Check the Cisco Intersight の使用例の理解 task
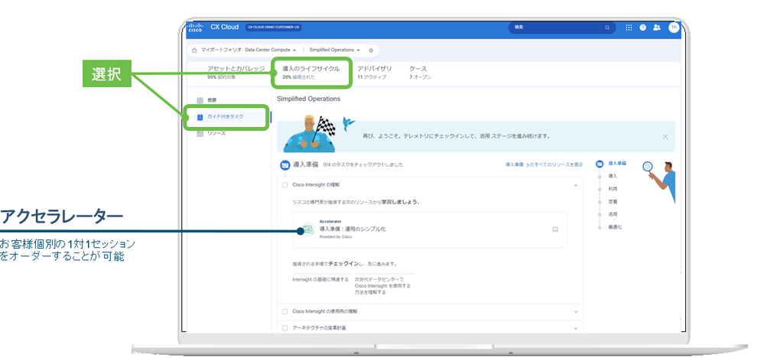 (x=285, y=312)
